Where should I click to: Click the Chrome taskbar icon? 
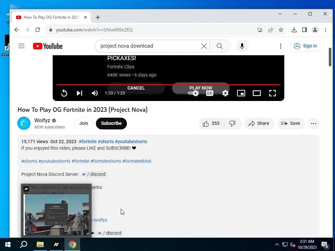(72, 244)
